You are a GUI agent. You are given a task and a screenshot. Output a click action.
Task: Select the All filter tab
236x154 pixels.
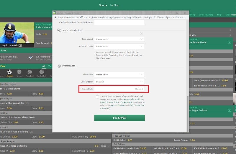(44, 66)
